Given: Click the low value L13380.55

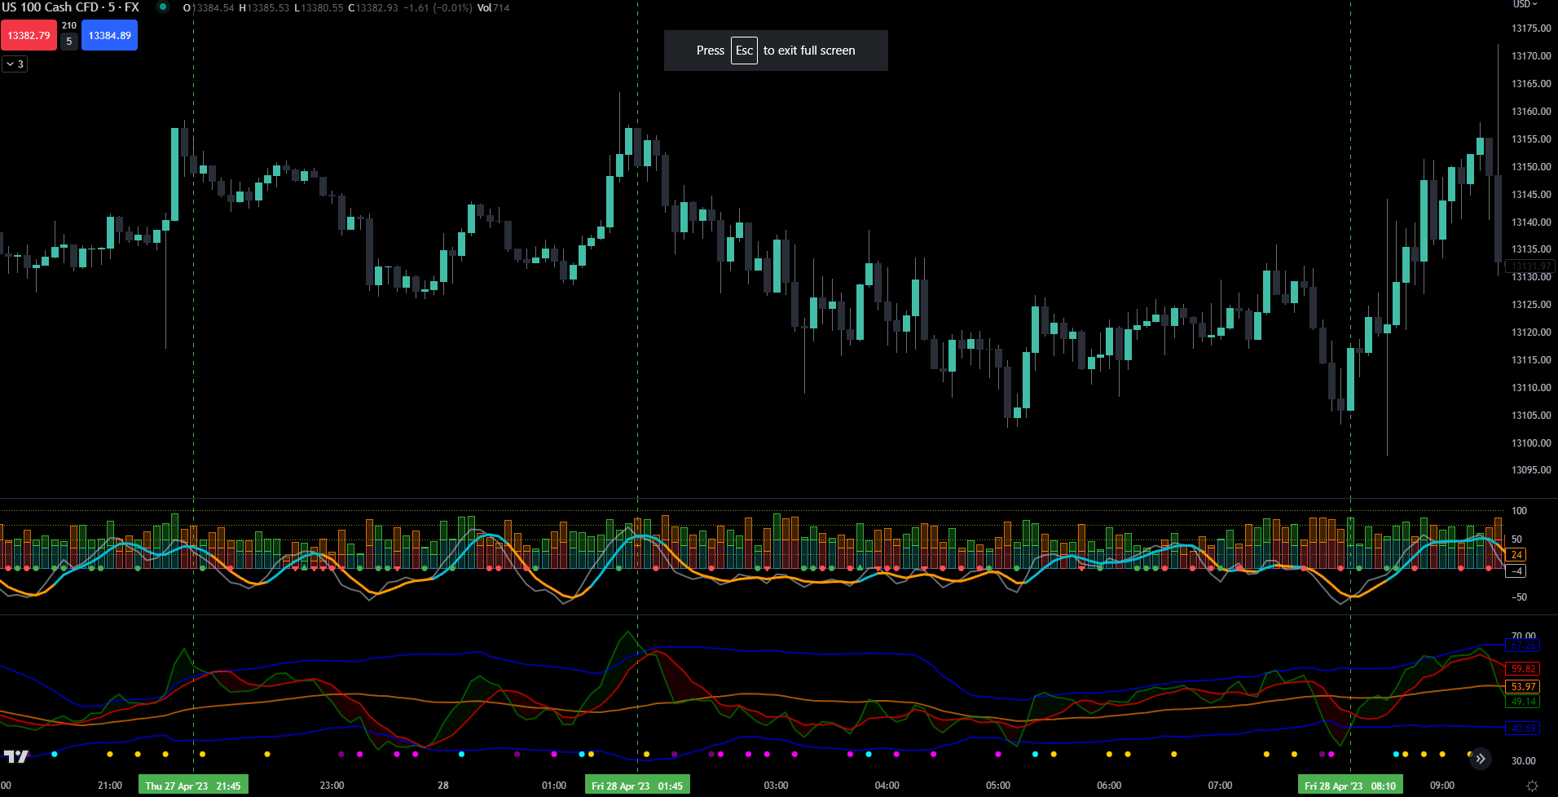Looking at the screenshot, I should (318, 8).
